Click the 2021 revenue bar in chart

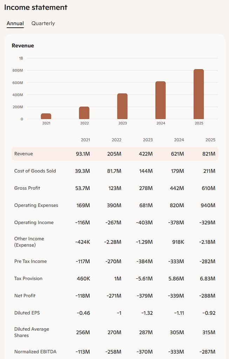tap(46, 116)
